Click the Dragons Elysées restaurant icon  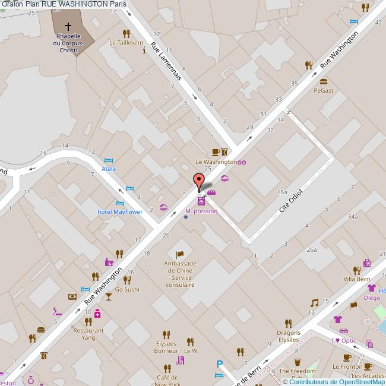289,323
